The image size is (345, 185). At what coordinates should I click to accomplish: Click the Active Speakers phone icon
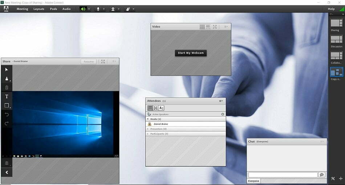pyautogui.click(x=149, y=114)
